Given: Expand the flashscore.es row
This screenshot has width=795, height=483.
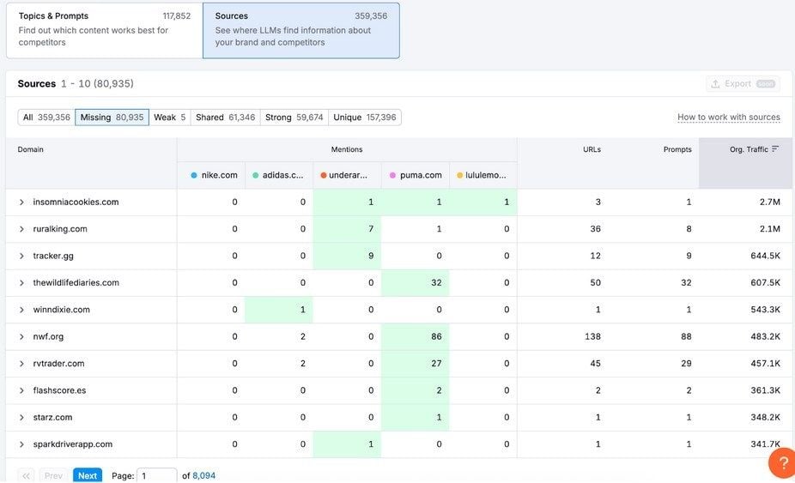Looking at the screenshot, I should click(21, 390).
